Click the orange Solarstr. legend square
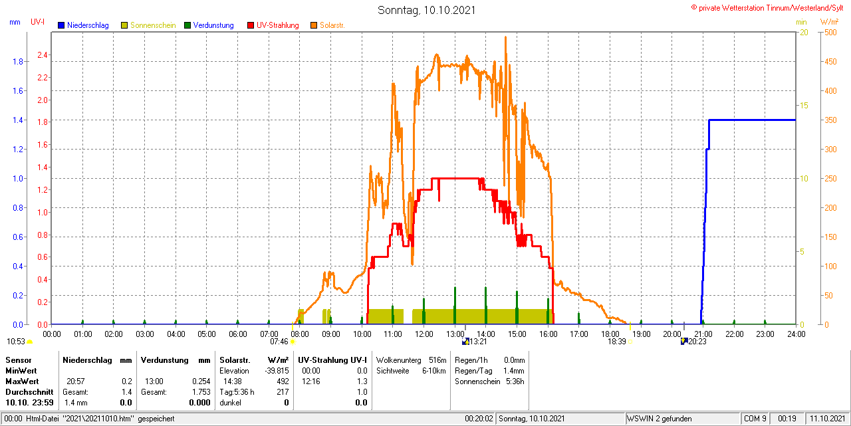The width and height of the screenshot is (851, 426). [x=314, y=25]
